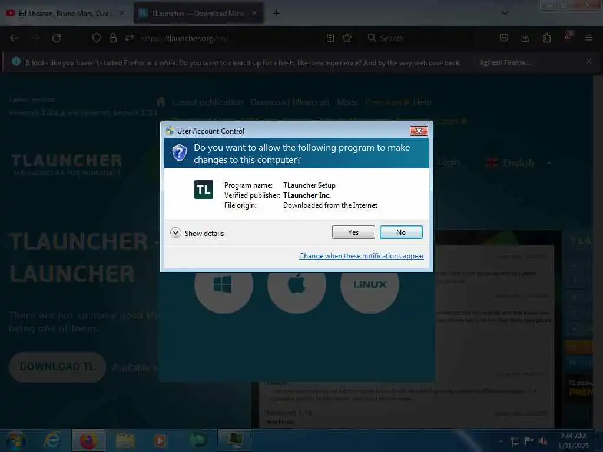Screen dimensions: 603x452
Task: Click the Login link on TLauncher site
Action: [448, 162]
